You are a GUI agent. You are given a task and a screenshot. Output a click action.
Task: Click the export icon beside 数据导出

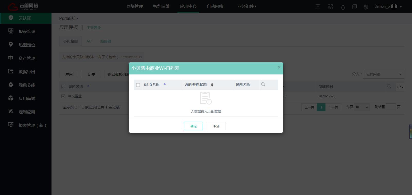pyautogui.click(x=11, y=71)
